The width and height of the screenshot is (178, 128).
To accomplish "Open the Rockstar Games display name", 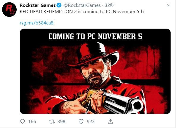I will [37, 5].
